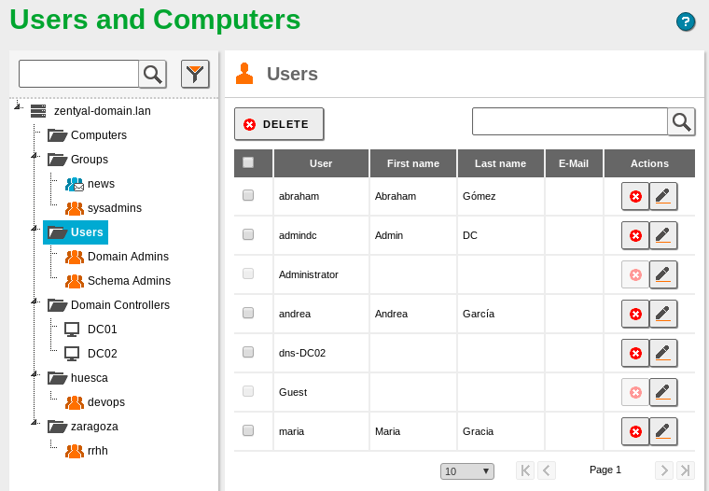Edit Administrator user with pencil icon

point(663,274)
